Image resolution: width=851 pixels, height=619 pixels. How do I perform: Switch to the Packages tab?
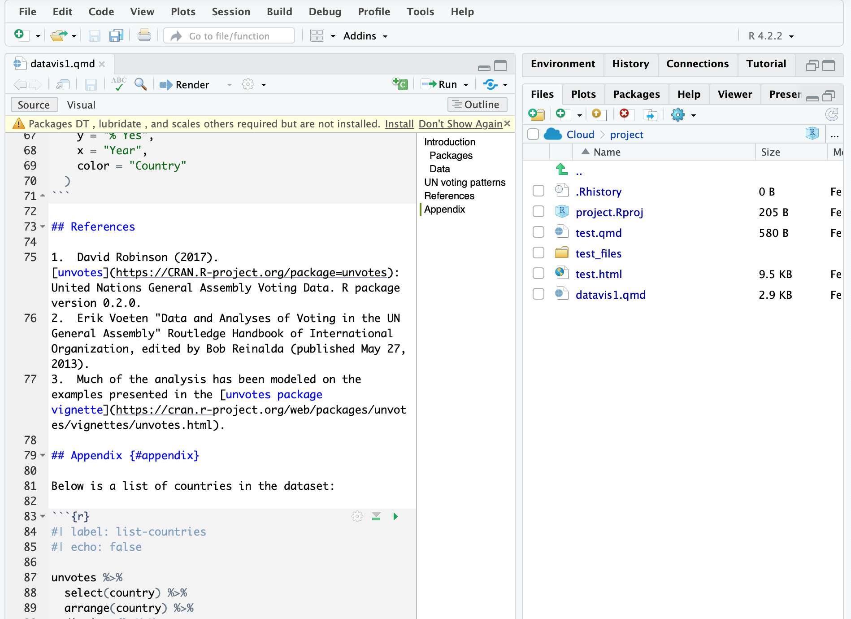pyautogui.click(x=636, y=94)
